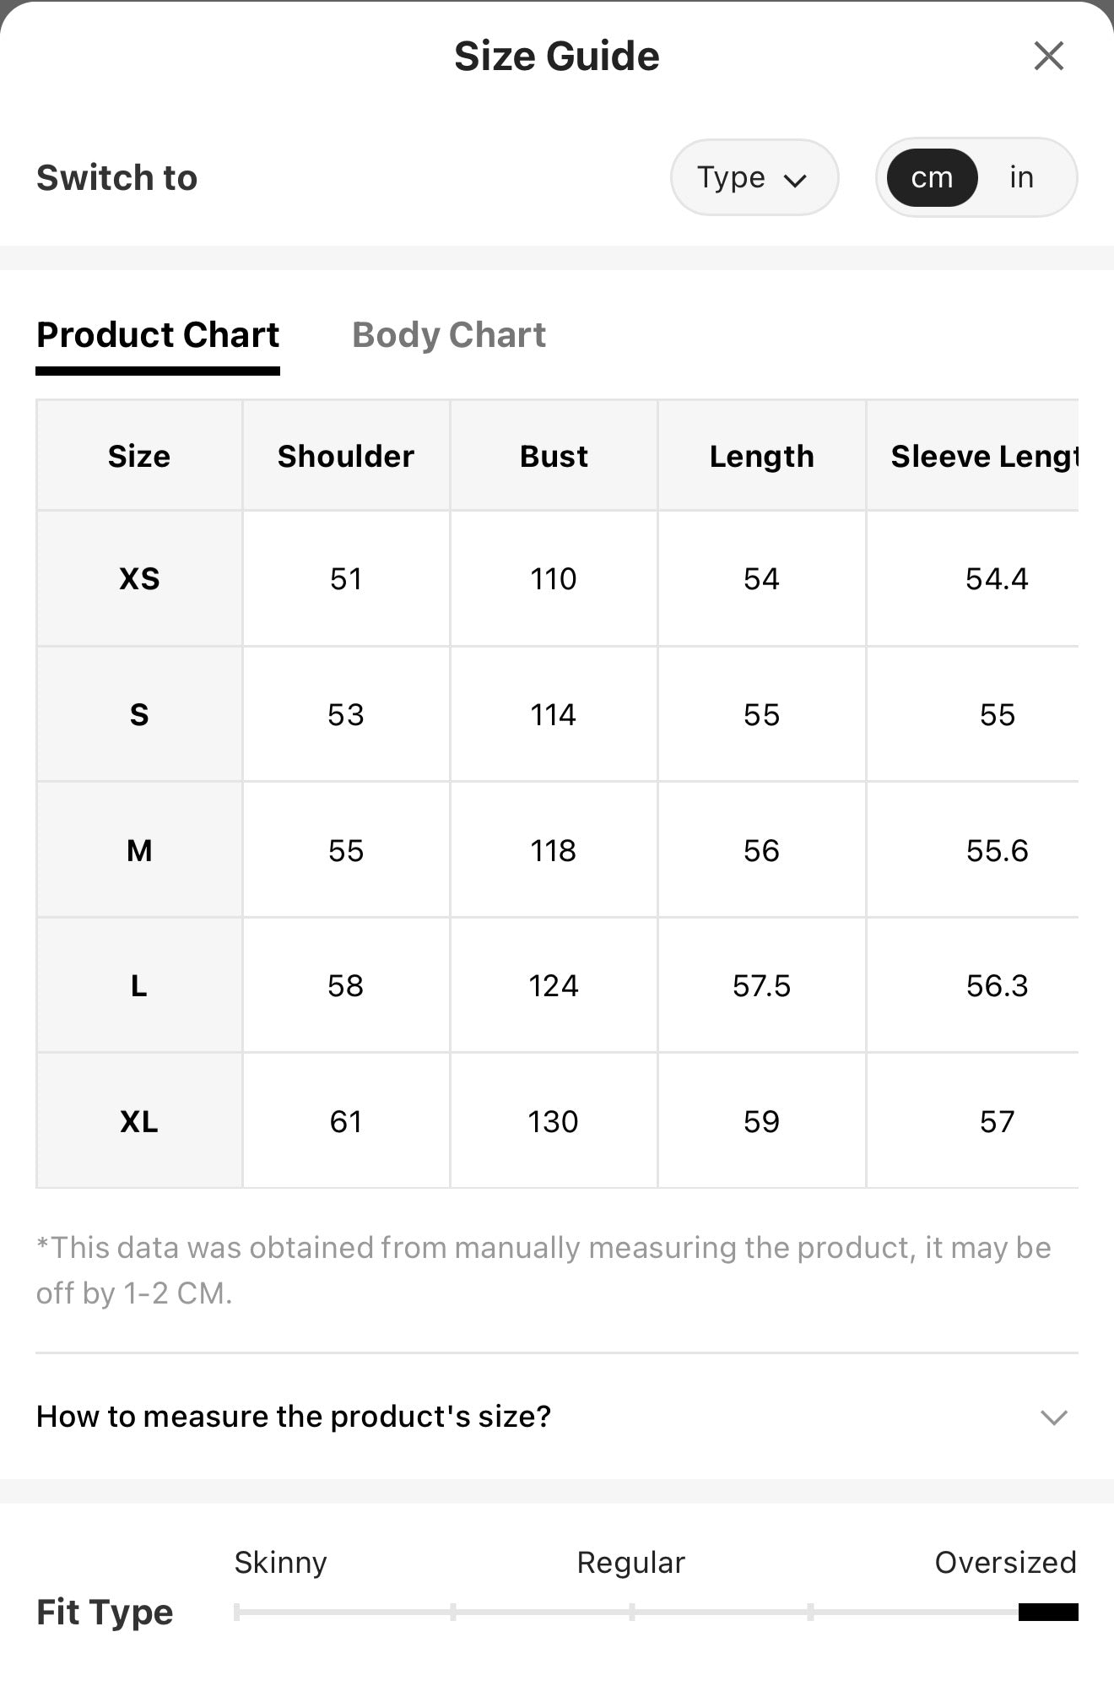The image size is (1114, 1697).
Task: Click the M size row header
Action: [139, 850]
